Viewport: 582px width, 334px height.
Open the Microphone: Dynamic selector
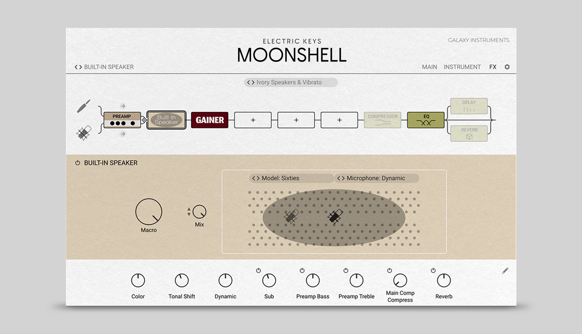[377, 178]
